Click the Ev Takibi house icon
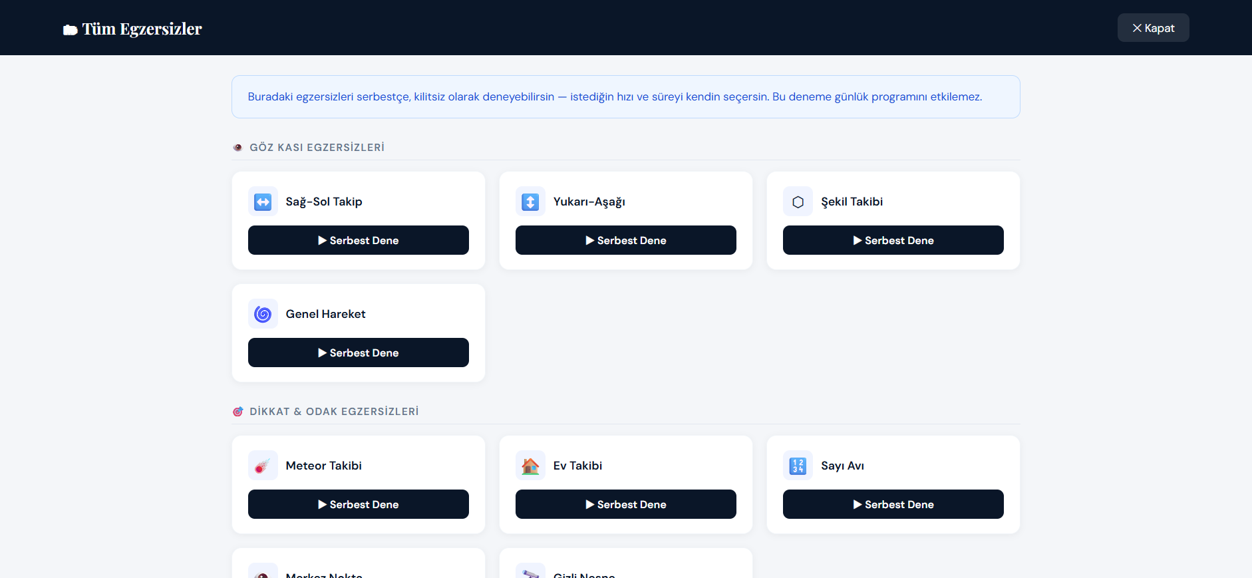The width and height of the screenshot is (1252, 578). pyautogui.click(x=530, y=466)
